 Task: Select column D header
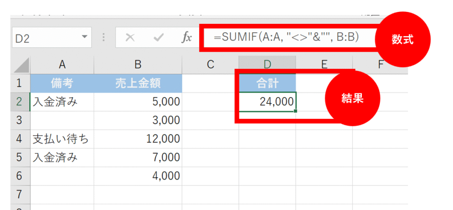click(267, 65)
